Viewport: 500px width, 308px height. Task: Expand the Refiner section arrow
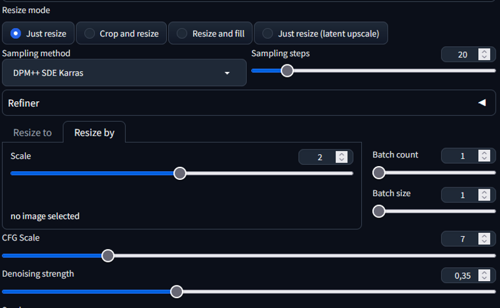click(x=482, y=102)
